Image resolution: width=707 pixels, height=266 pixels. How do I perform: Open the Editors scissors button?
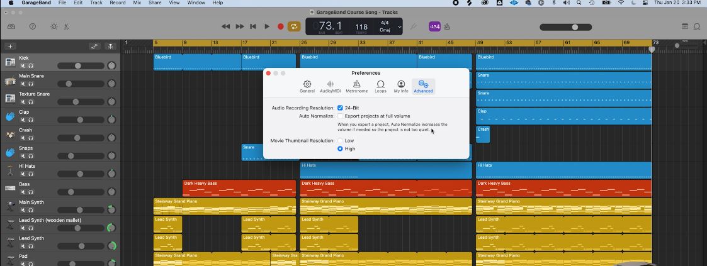click(66, 26)
